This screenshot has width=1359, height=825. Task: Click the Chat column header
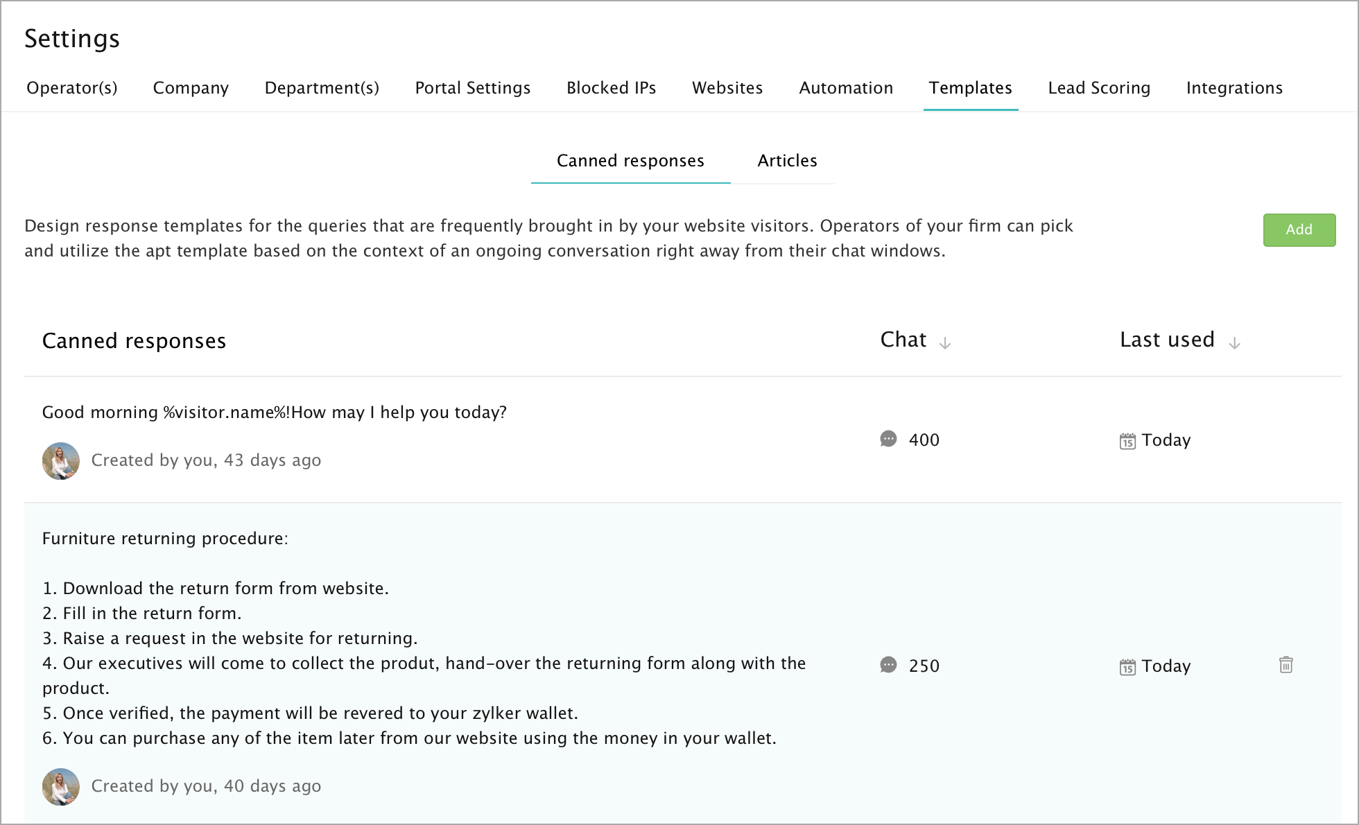point(903,340)
